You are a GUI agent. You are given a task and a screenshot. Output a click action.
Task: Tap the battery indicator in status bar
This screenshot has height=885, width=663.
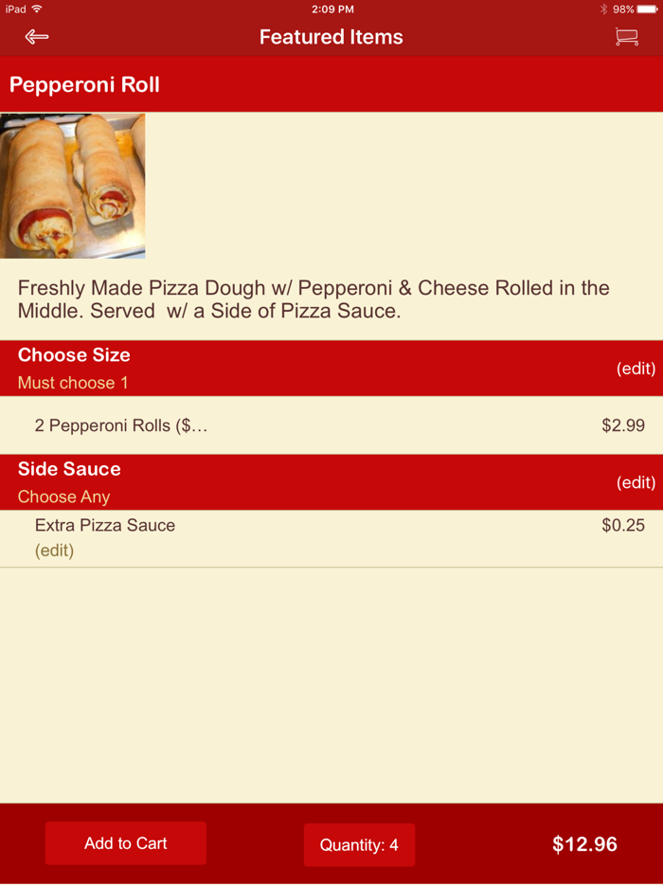[648, 9]
